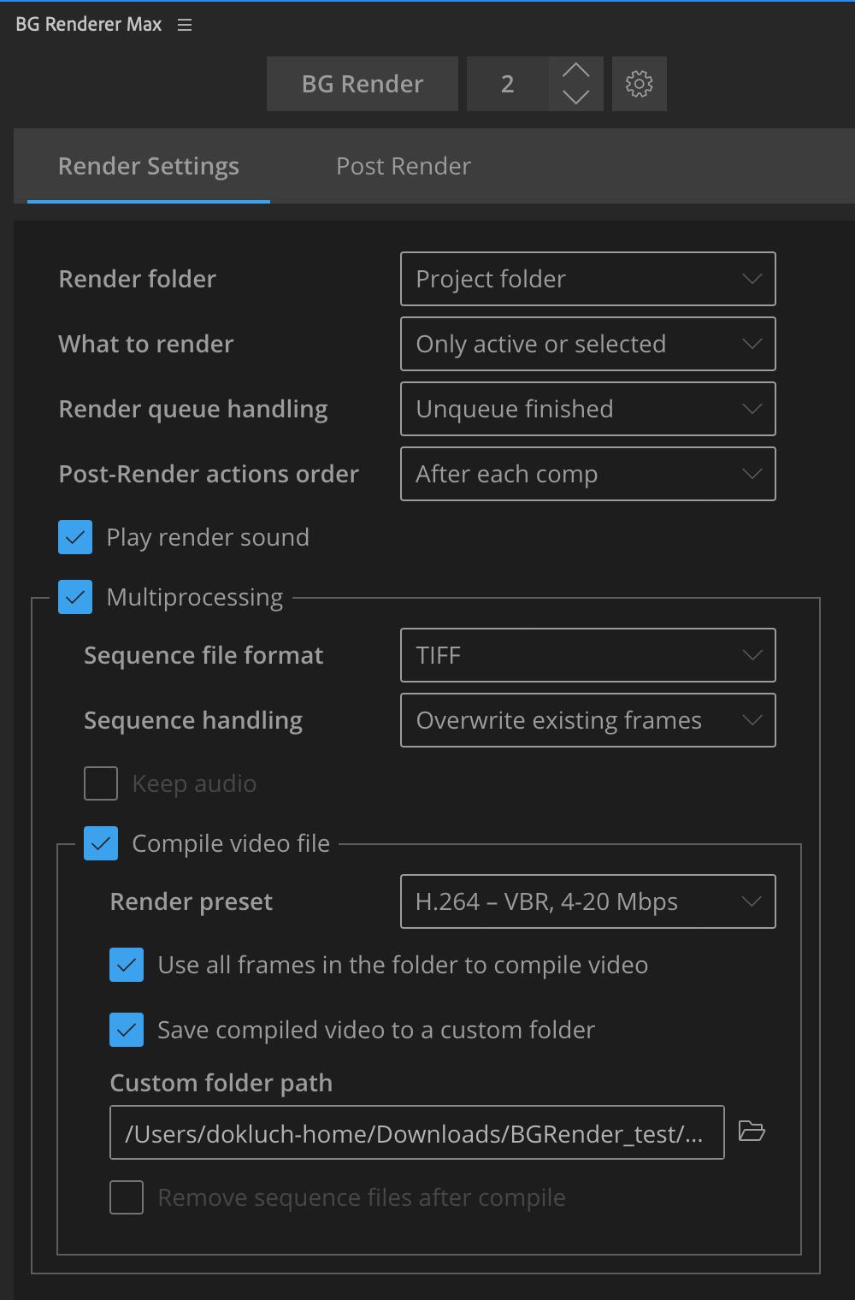This screenshot has height=1300, width=855.
Task: Open the BG Renderer Max hamburger menu
Action: (x=184, y=25)
